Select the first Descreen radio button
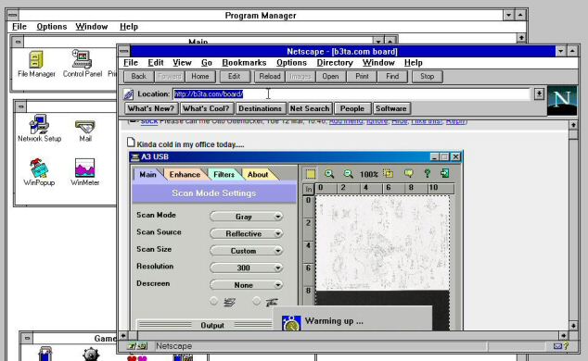 (213, 301)
